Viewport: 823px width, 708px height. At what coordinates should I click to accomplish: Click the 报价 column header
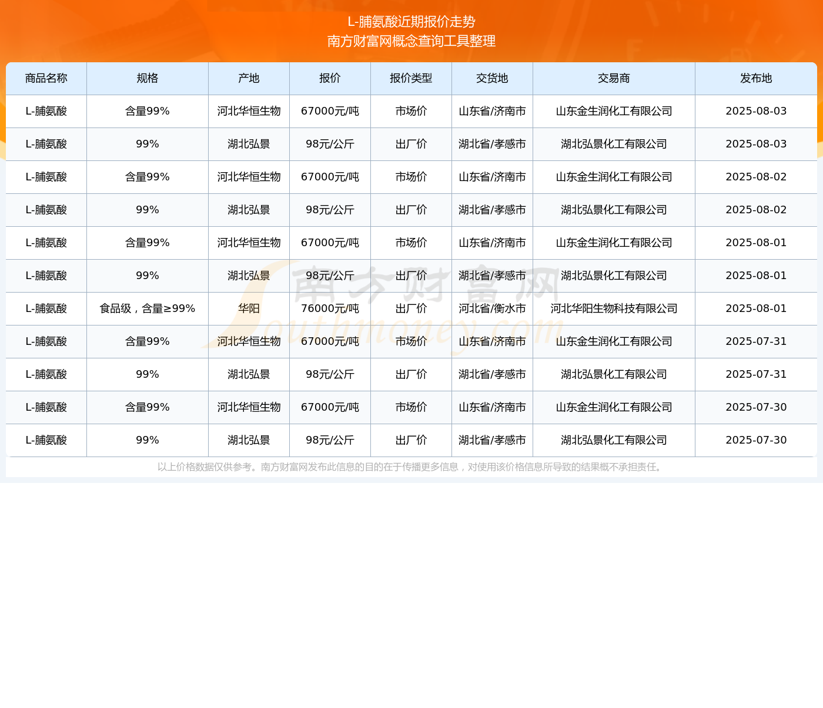(330, 78)
